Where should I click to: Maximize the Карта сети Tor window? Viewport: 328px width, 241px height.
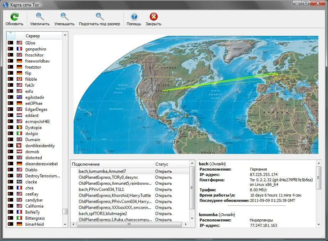click(x=306, y=3)
